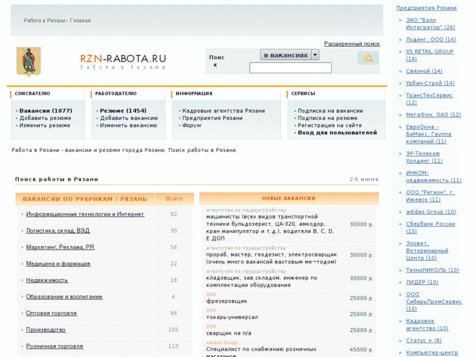Viewport: 476px width, 357px height.
Task: Open 'Кадровые агентства Рязани' link
Action: pos(223,111)
